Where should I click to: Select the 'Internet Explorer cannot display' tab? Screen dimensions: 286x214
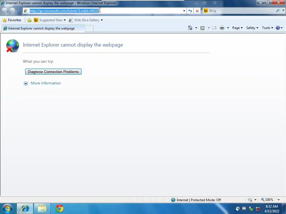(43, 28)
